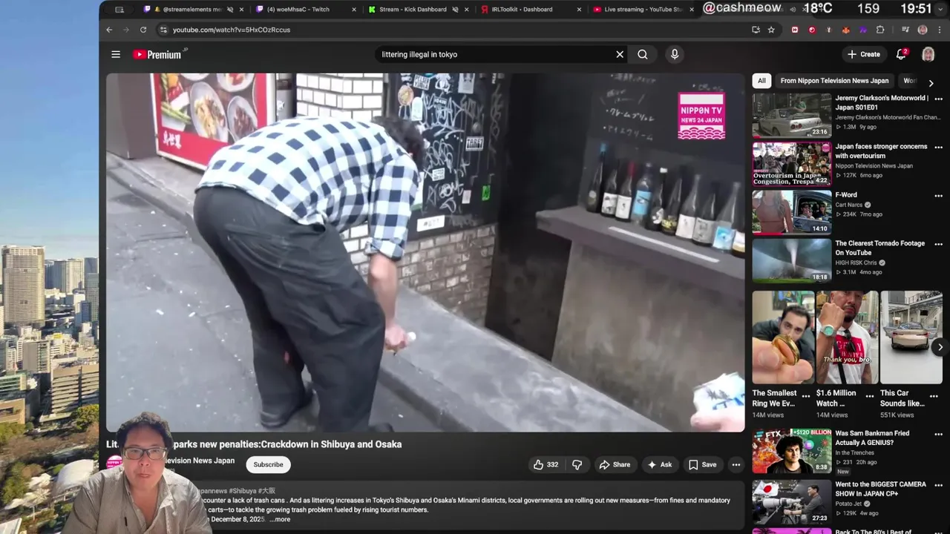950x534 pixels.
Task: Open options for Was Sam Bankman Fried video
Action: click(x=938, y=434)
